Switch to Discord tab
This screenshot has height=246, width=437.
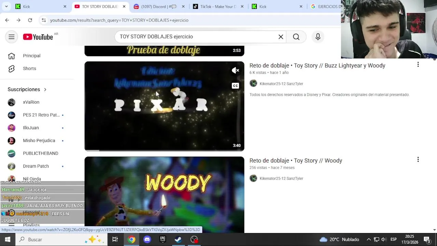pyautogui.click(x=159, y=6)
